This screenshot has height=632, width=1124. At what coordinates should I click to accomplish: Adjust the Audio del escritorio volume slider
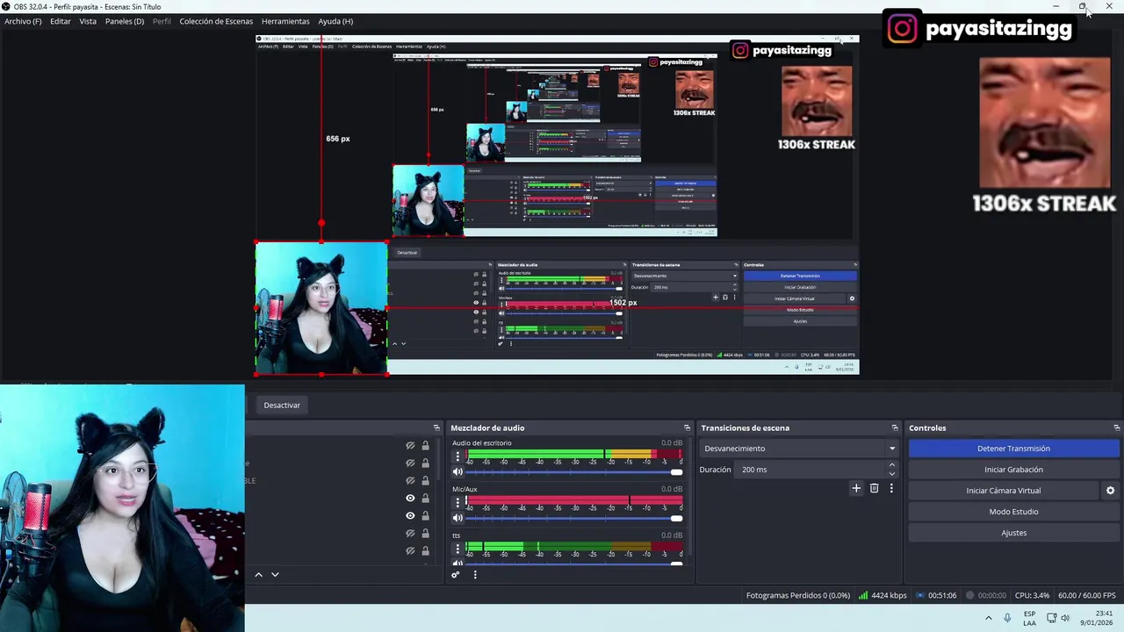[573, 472]
